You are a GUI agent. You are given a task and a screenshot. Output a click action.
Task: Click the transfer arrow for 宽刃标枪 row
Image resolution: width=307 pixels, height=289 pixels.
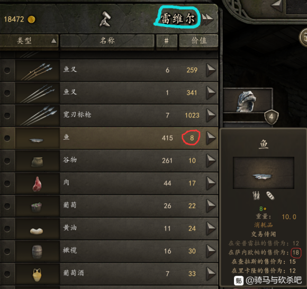click(x=211, y=115)
